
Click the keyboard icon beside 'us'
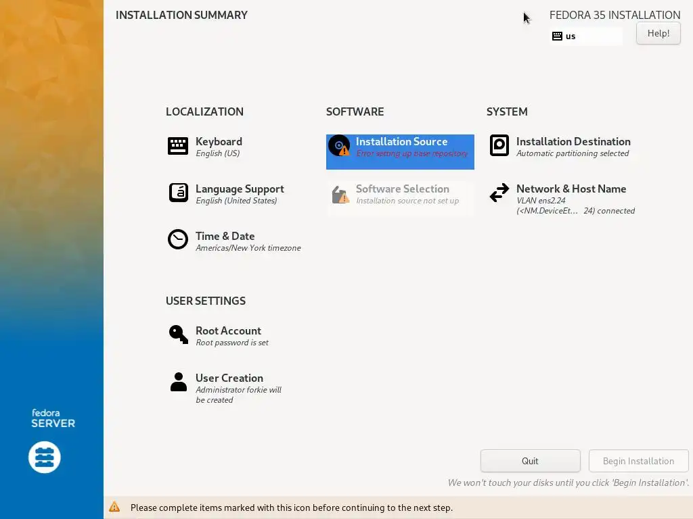coord(558,36)
